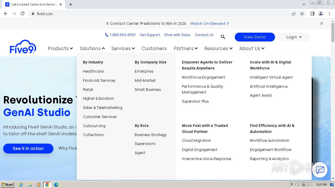Bookmark this page with star icon
The height and width of the screenshot is (188, 335).
click(302, 14)
